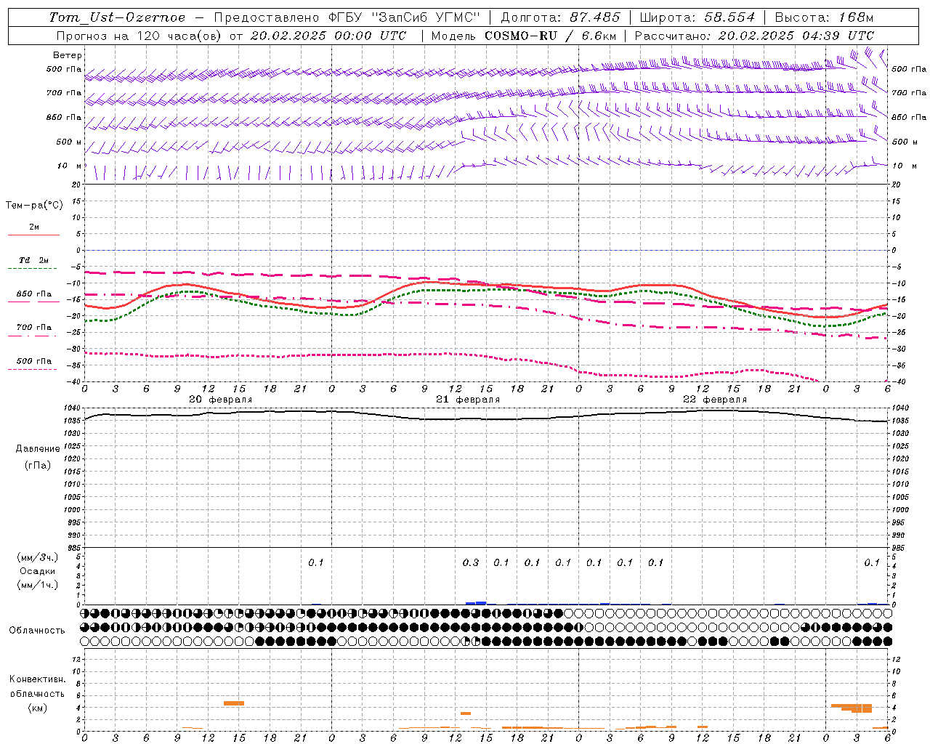Click the 500 м wind level label on left
The image size is (930, 744).
69,142
